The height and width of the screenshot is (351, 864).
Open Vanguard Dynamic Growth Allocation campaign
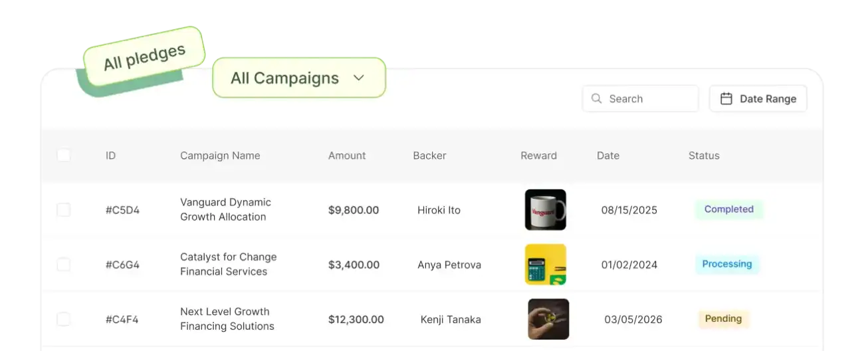pos(225,209)
